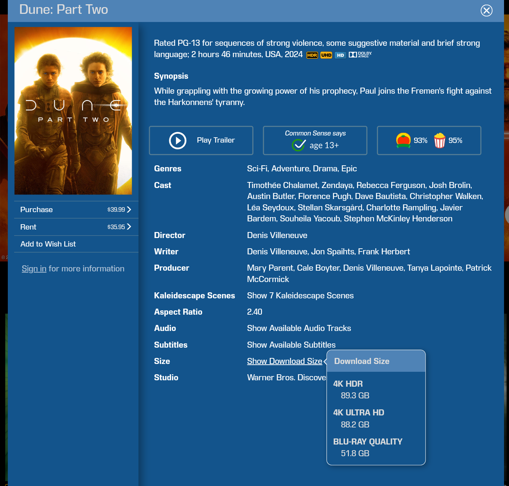This screenshot has width=509, height=486.
Task: Click the 4K ULTRA HD 88.2 GB entry
Action: coord(359,419)
